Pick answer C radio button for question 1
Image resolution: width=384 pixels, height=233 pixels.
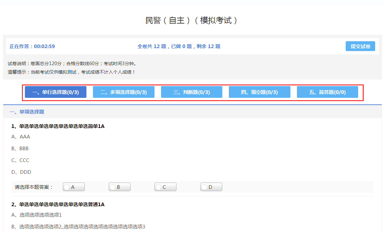click(x=159, y=187)
